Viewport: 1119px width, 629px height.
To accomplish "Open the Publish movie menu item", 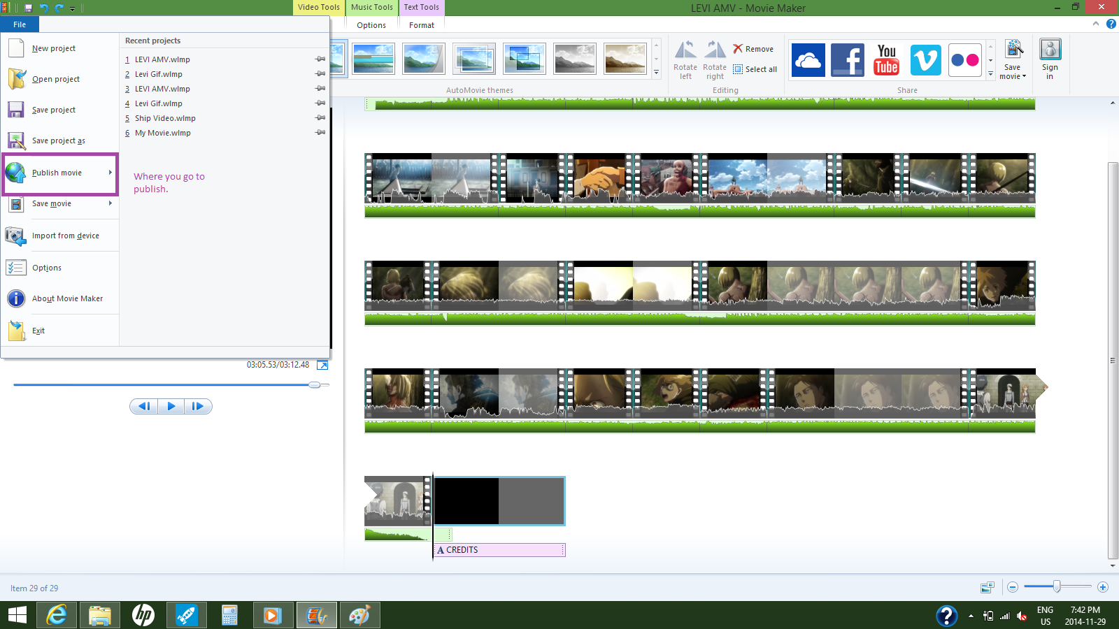I will click(60, 173).
